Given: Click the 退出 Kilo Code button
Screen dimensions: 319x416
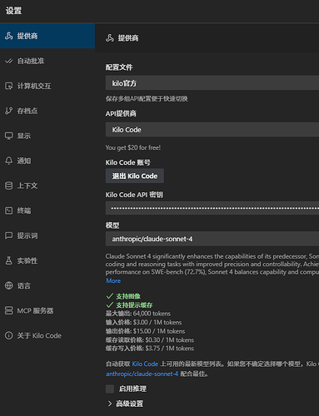Looking at the screenshot, I should click(135, 176).
